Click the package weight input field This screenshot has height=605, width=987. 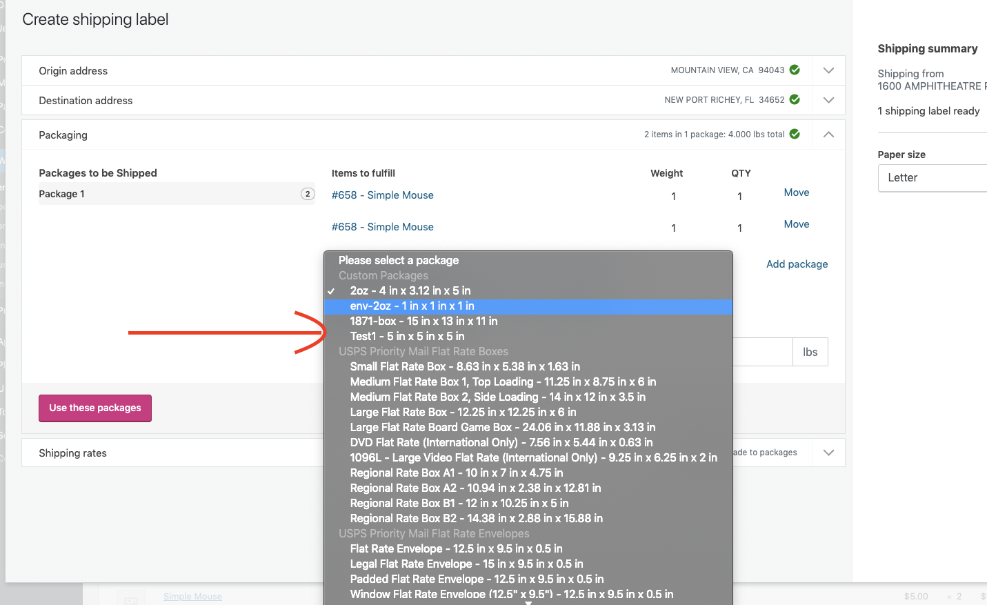pyautogui.click(x=762, y=352)
